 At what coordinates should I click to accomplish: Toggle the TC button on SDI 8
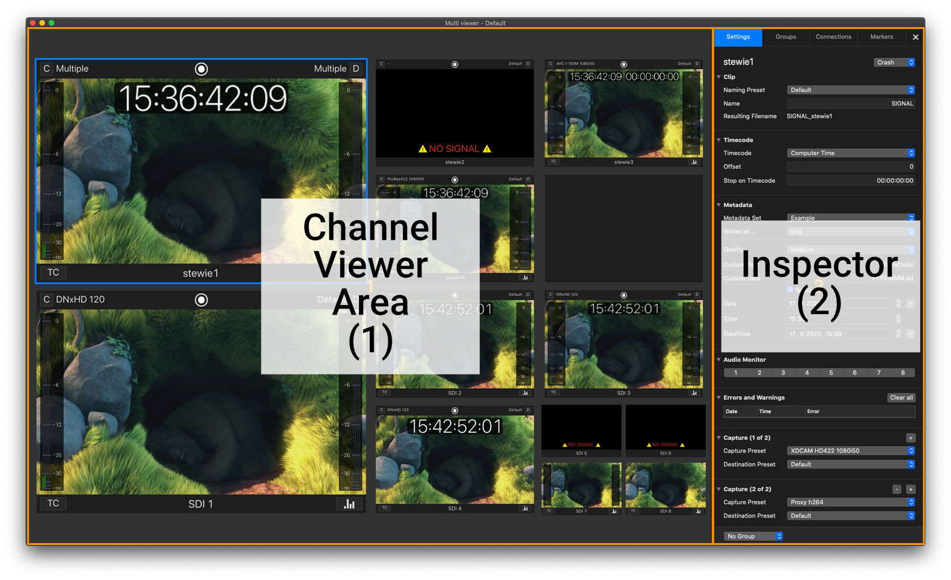(633, 511)
